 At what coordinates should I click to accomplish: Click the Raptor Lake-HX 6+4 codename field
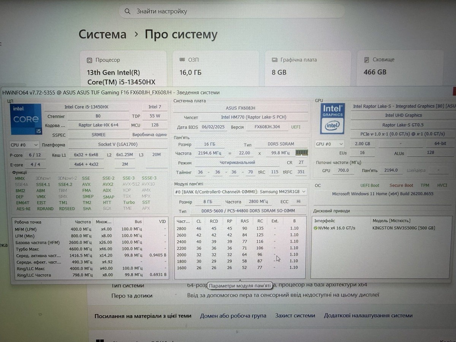[x=98, y=125]
